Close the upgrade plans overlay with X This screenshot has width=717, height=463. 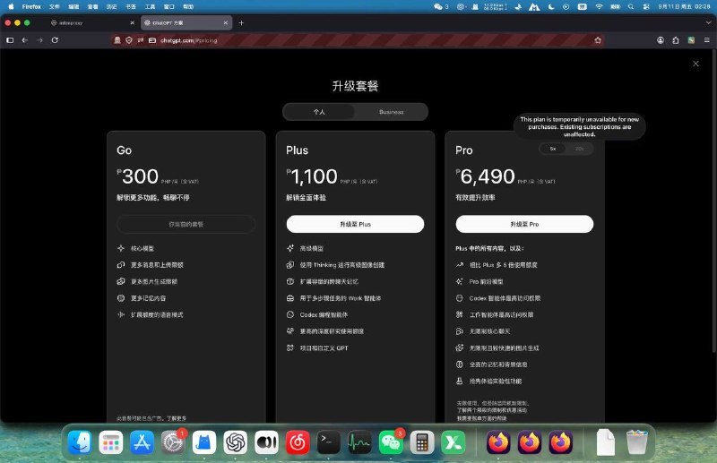click(x=695, y=64)
